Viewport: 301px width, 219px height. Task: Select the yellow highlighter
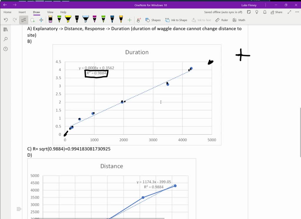click(x=68, y=19)
